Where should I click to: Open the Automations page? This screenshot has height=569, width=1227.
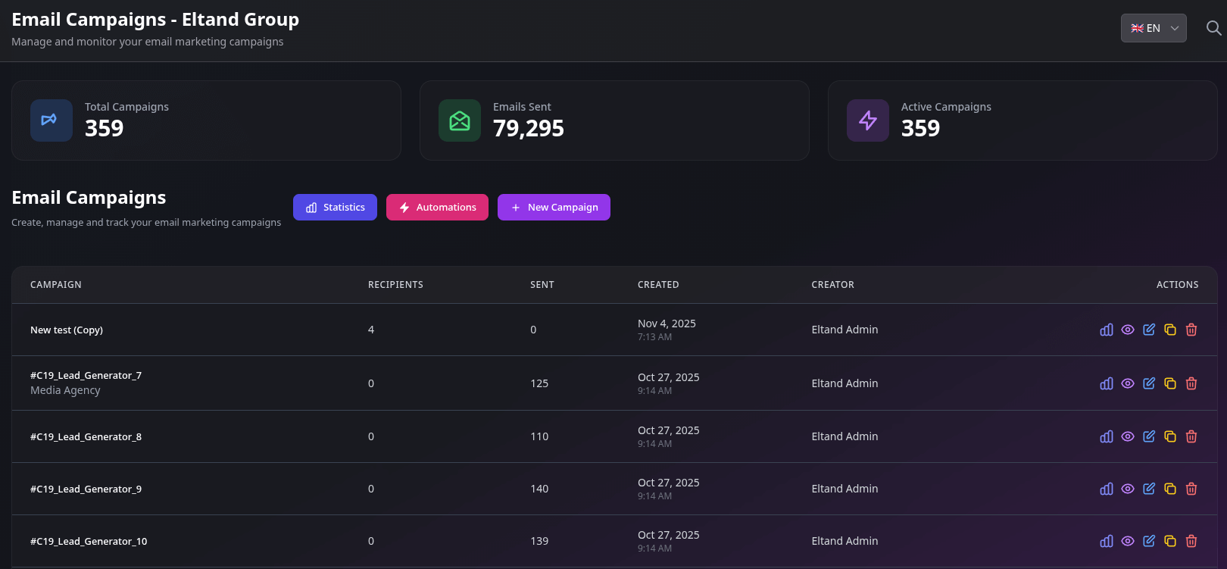click(437, 208)
